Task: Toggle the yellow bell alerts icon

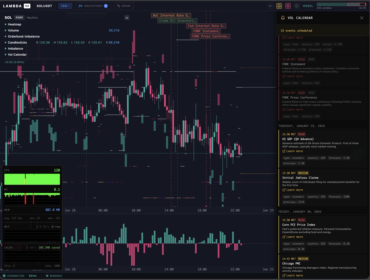Action: (279, 6)
